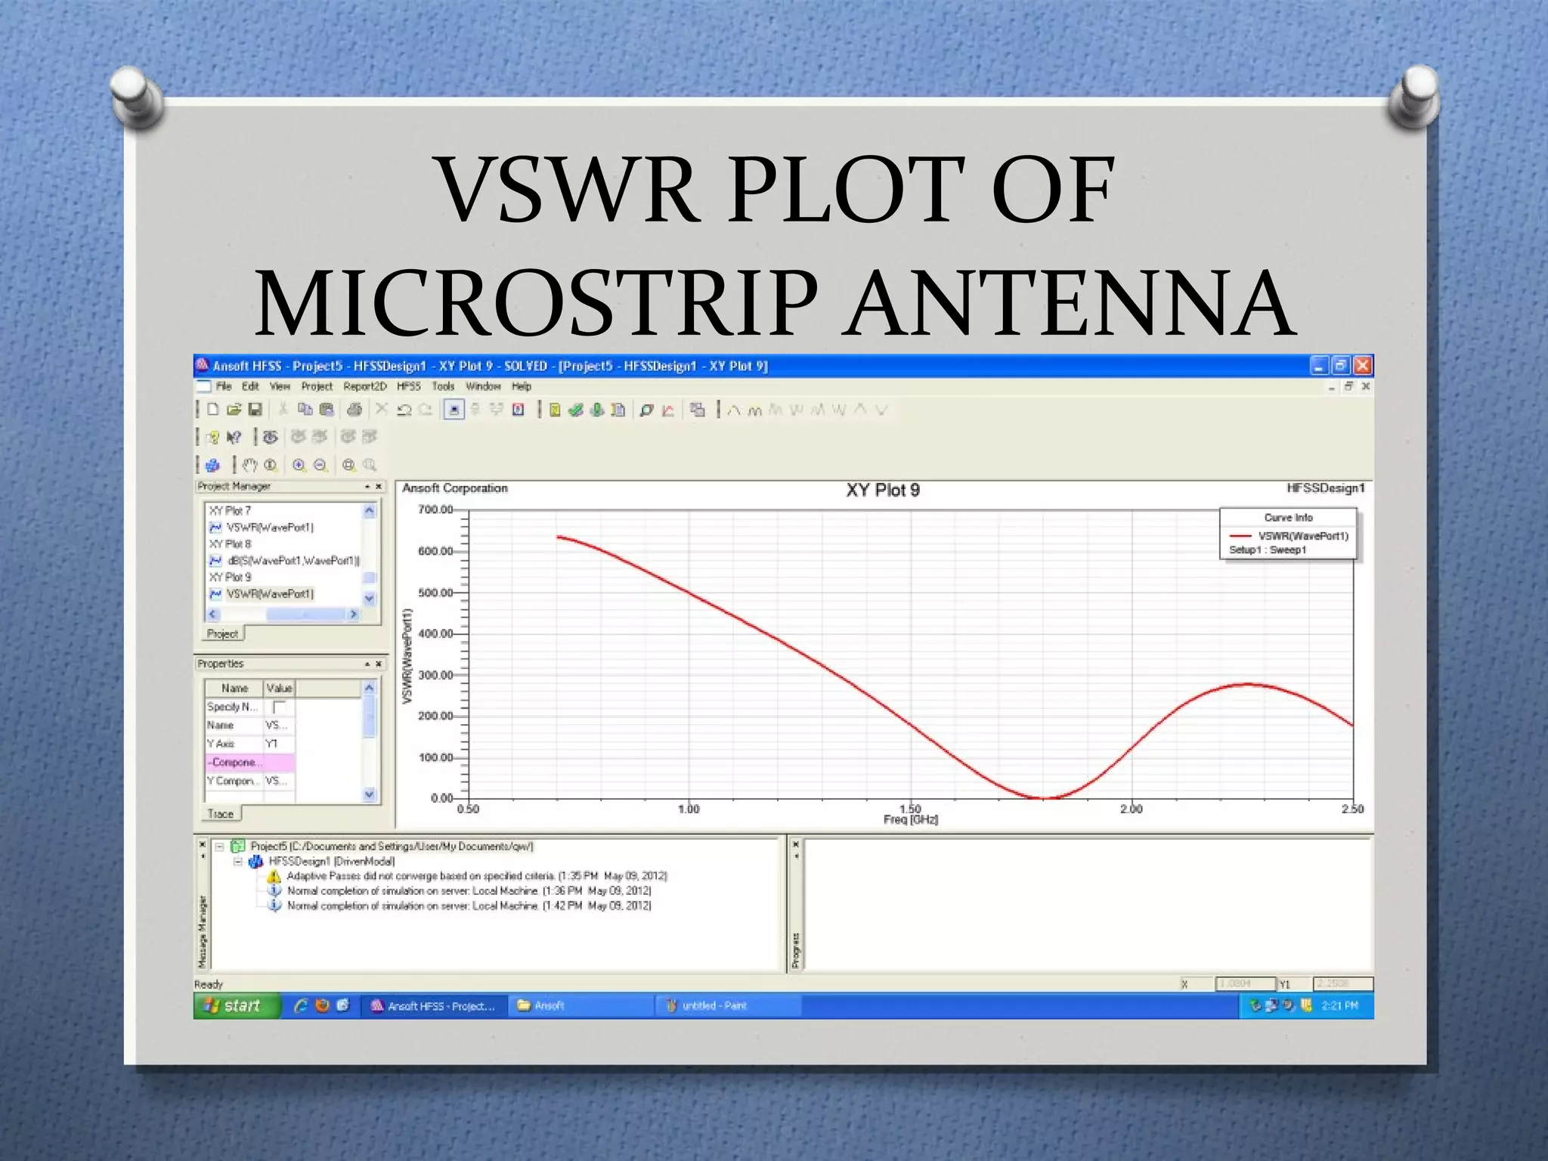Click the Delete X toolbar icon
Viewport: 1548px width, 1161px height.
click(382, 410)
